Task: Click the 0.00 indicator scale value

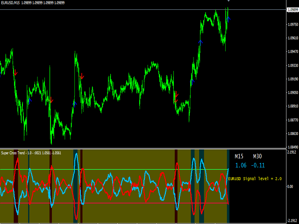Action: click(x=290, y=187)
